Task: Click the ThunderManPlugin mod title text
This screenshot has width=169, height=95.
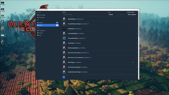Action: click(x=73, y=38)
